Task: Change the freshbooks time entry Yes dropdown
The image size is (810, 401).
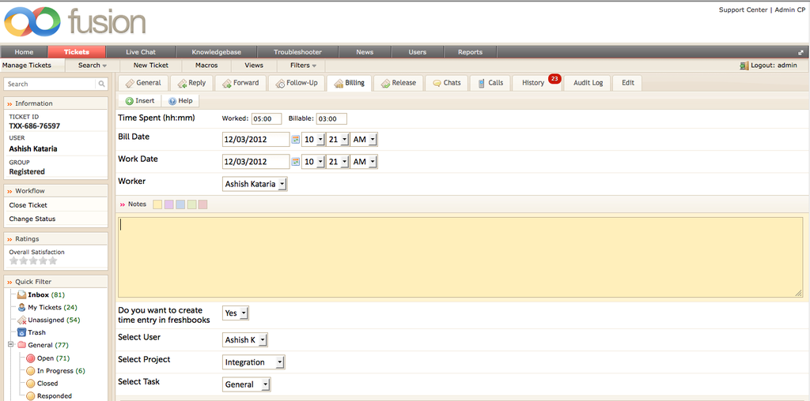Action: tap(236, 313)
